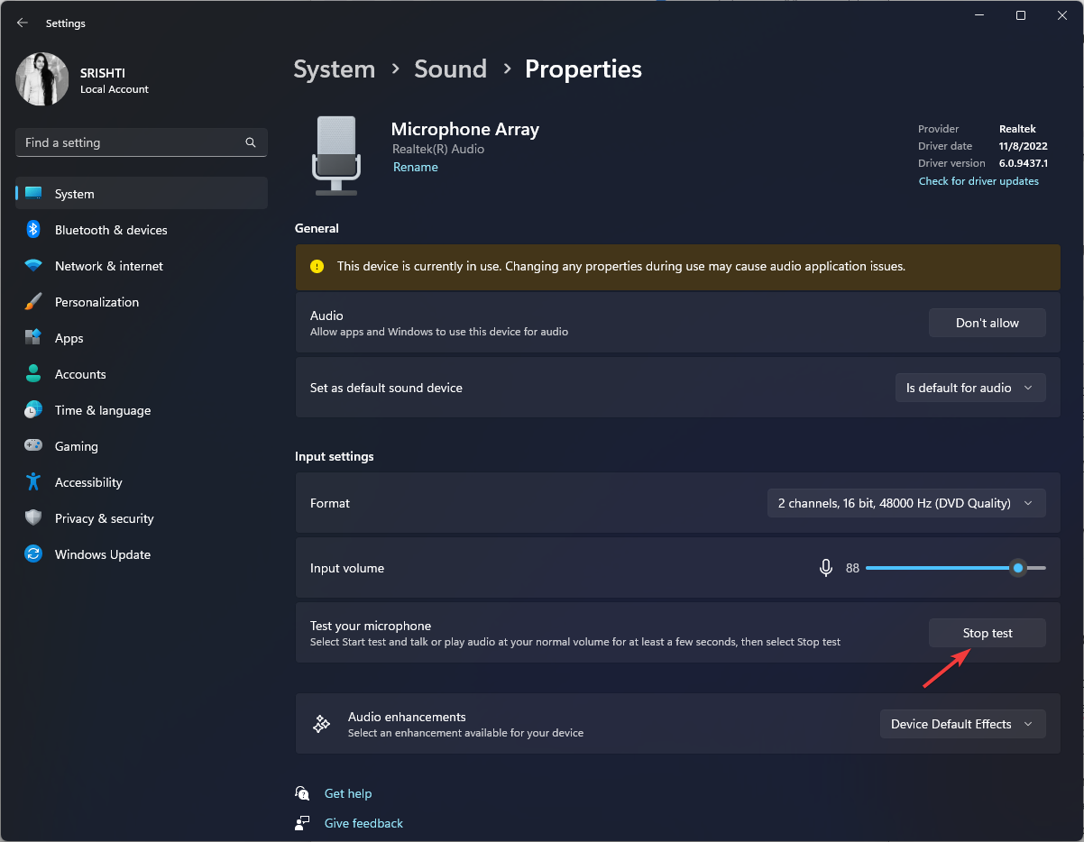
Task: Open Bluetooth & devices settings
Action: [x=142, y=230]
